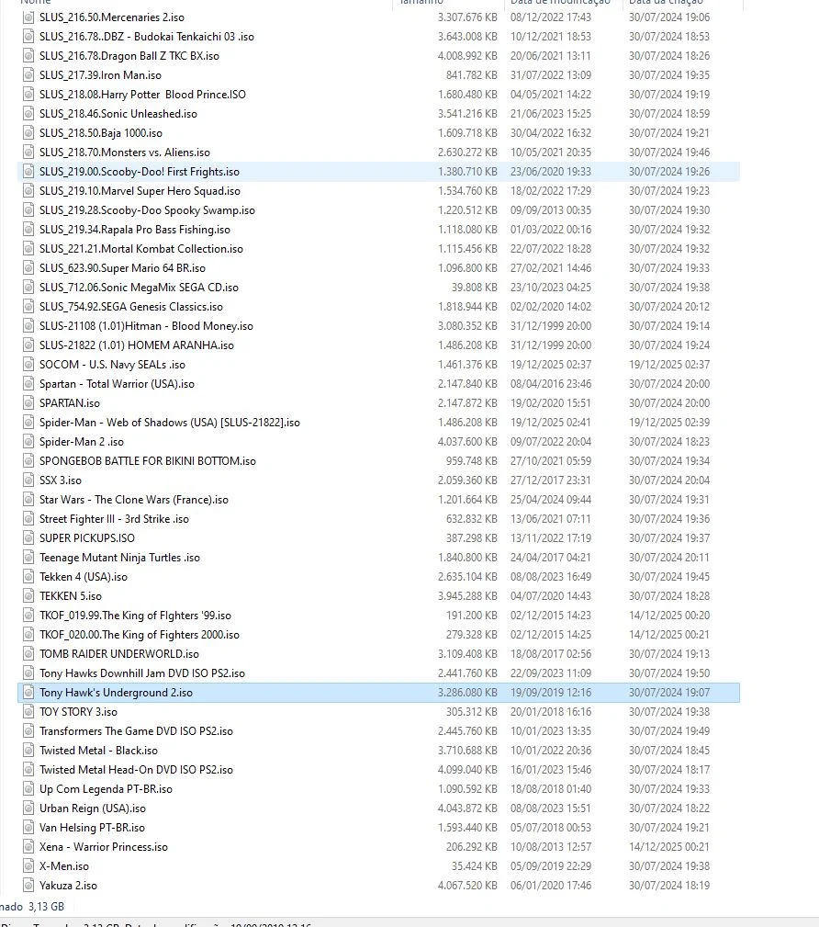
Task: Click the 3,13 GB selection size in status bar
Action: tap(46, 906)
